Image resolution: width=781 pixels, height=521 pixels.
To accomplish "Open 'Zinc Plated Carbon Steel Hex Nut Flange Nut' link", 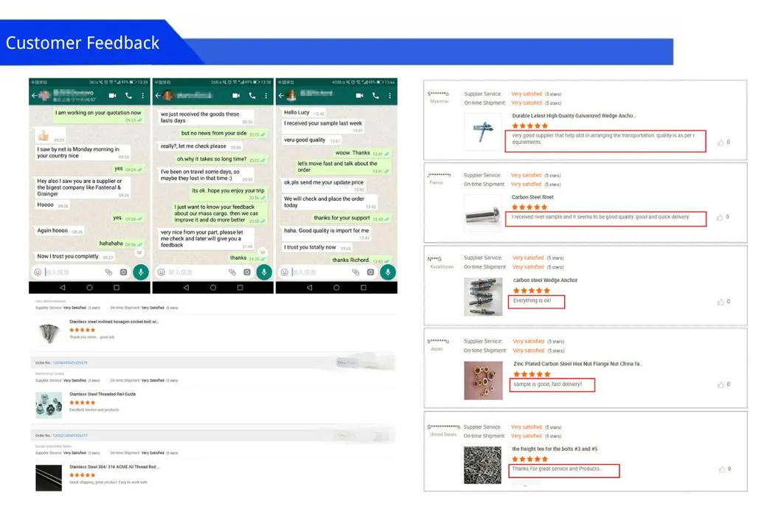I will tap(577, 364).
